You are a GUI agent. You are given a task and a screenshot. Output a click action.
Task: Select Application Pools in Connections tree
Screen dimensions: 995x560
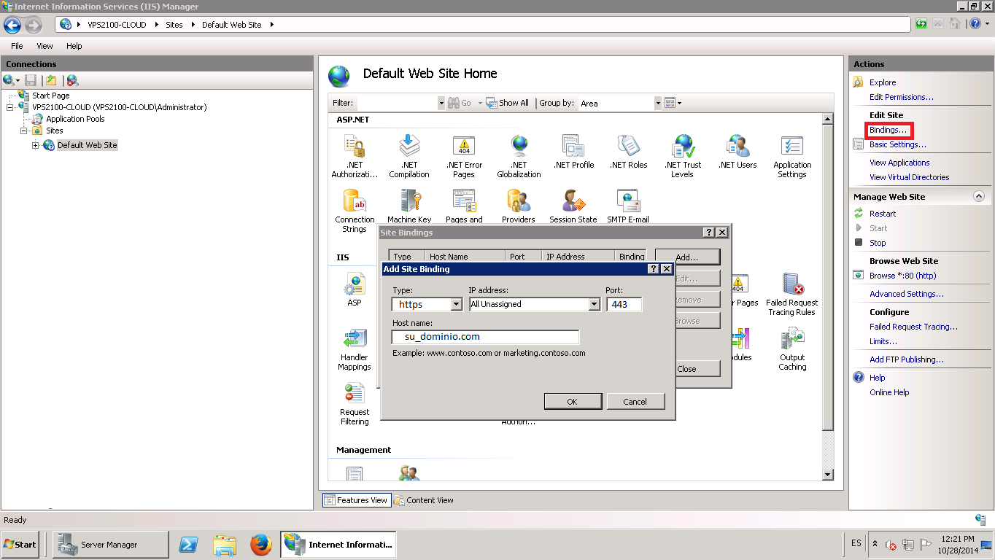[75, 119]
